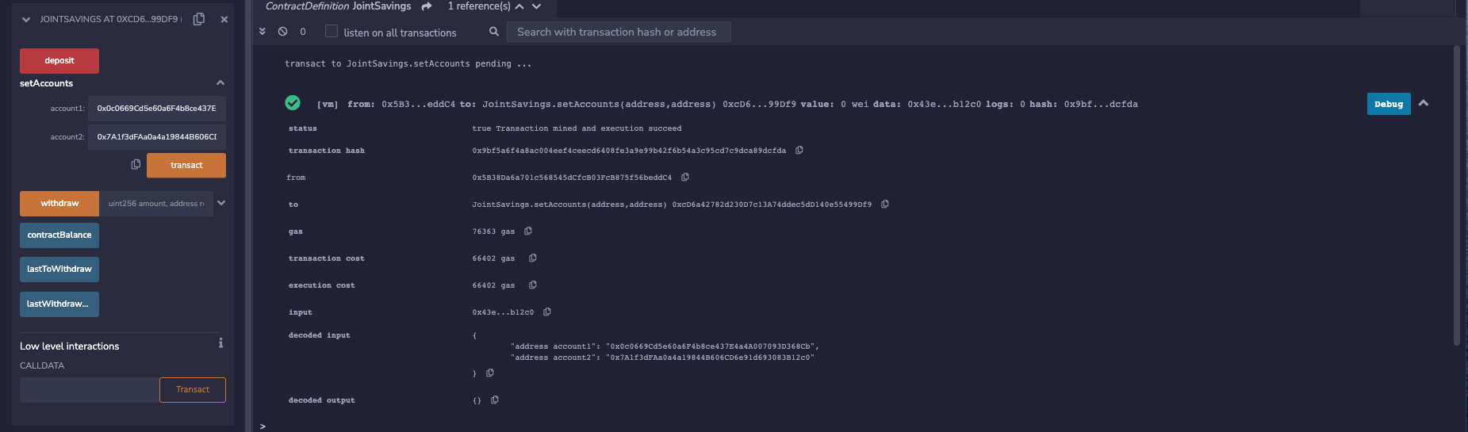Copy the 76363 gas value
Image resolution: width=1468 pixels, height=432 pixels.
528,231
